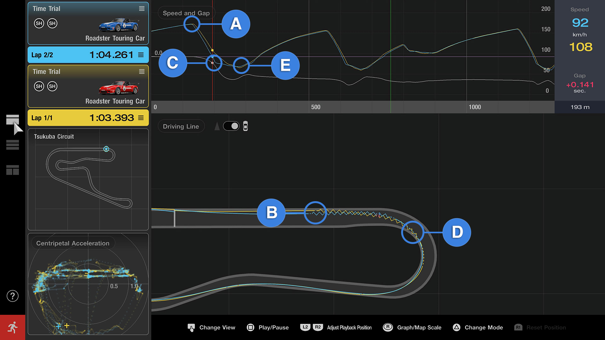Click the Graph/Map Scale button
Image resolution: width=605 pixels, height=340 pixels.
tap(412, 327)
